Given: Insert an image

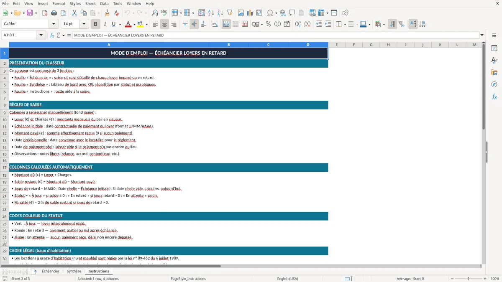Looking at the screenshot, I should point(241,13).
